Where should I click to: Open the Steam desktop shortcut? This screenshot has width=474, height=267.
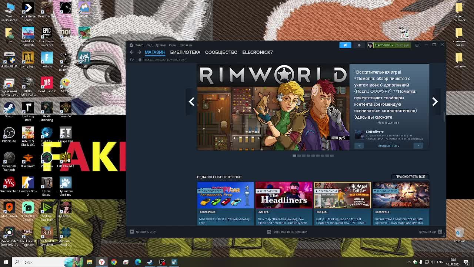(9, 110)
